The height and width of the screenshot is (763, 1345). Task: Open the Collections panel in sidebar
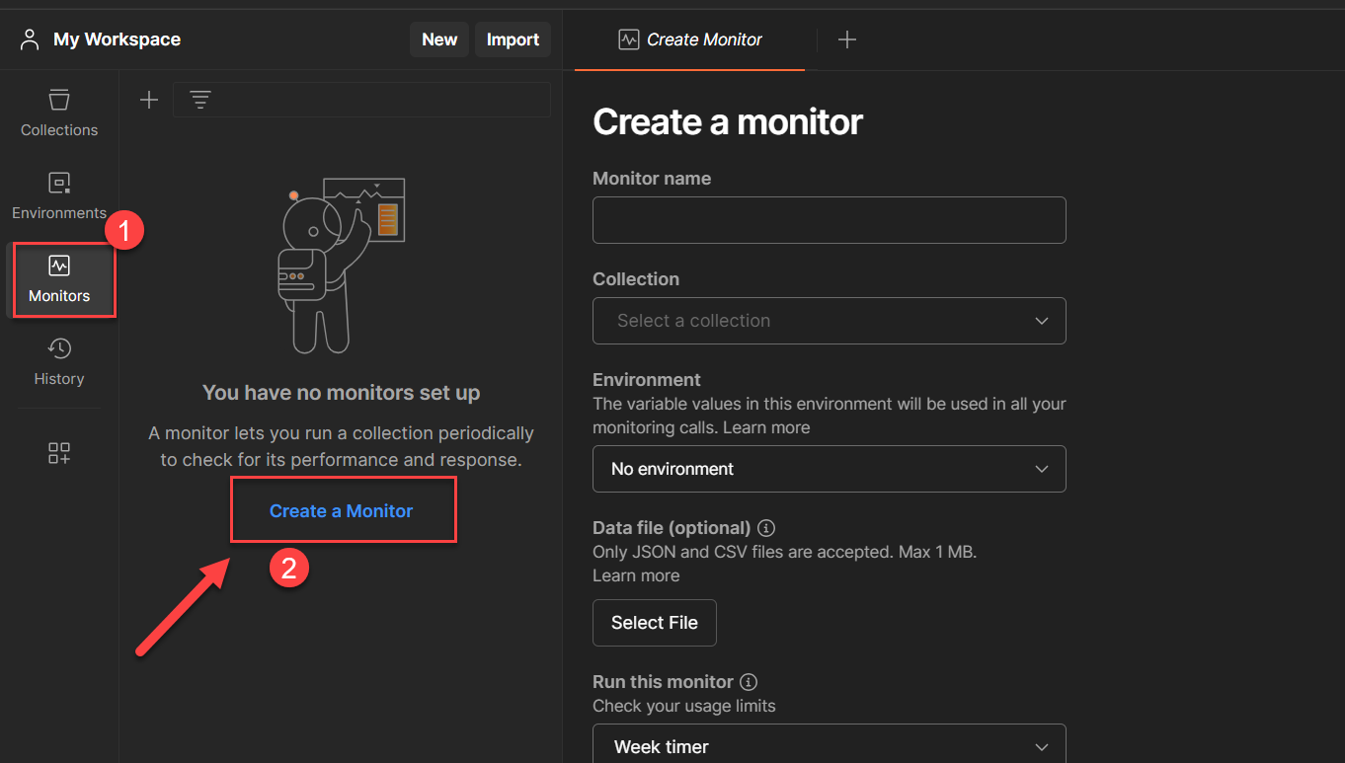tap(58, 109)
